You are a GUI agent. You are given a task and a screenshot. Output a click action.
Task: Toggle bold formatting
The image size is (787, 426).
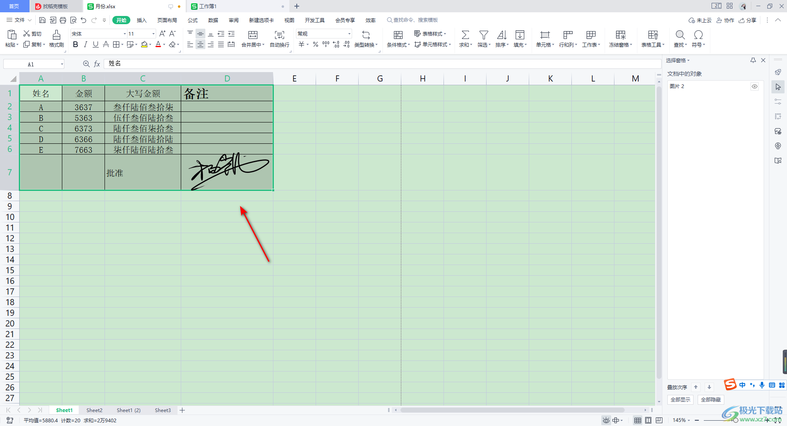75,44
